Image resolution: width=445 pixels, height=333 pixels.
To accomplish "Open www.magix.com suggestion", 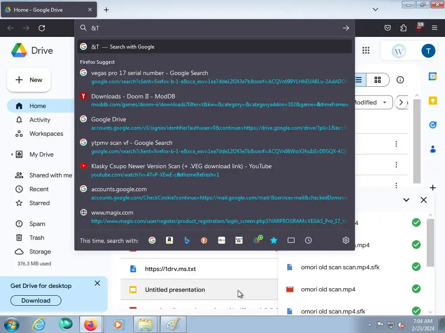I will [215, 217].
